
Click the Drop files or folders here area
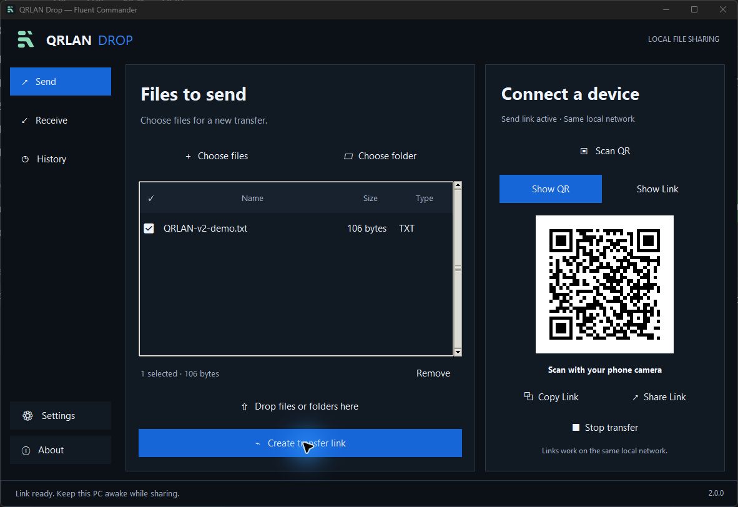pyautogui.click(x=300, y=406)
